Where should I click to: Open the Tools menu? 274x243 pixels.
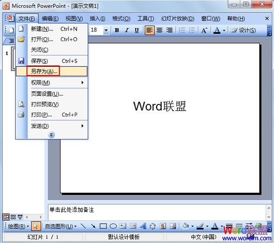(146, 18)
